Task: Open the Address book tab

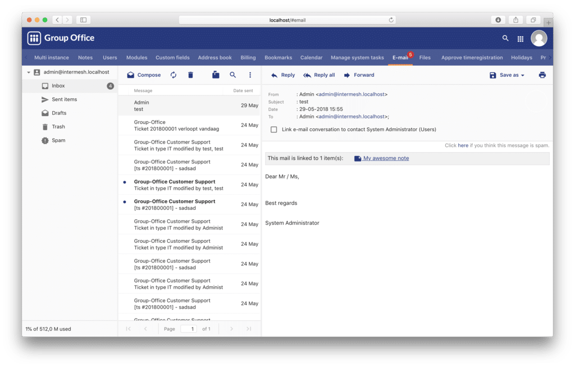Action: point(215,58)
